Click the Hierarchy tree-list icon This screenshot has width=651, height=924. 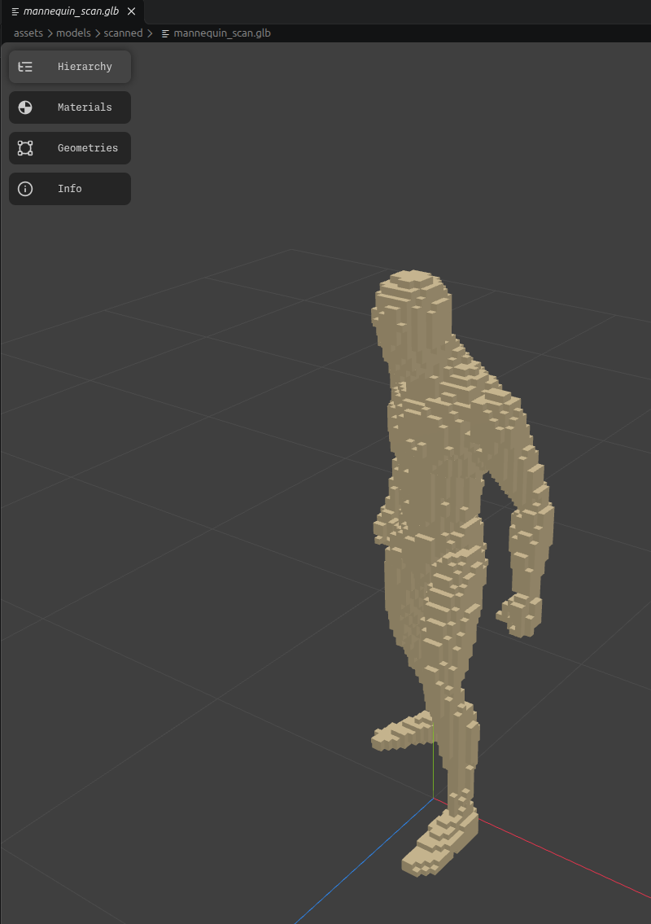[25, 67]
